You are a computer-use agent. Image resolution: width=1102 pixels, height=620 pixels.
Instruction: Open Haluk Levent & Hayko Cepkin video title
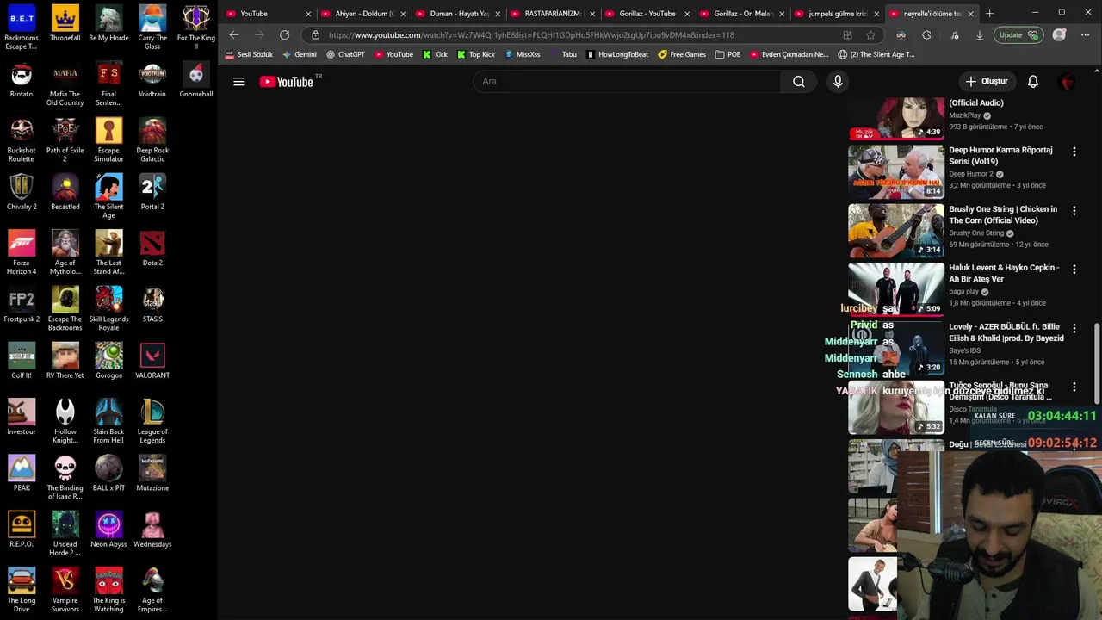[x=1004, y=273]
